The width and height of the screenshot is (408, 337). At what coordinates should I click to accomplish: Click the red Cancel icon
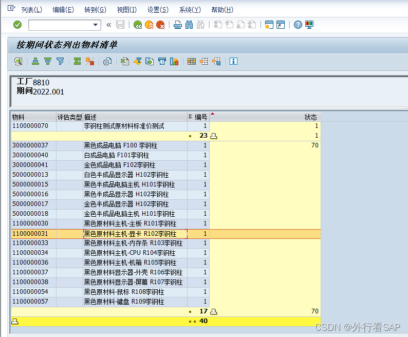click(x=160, y=25)
